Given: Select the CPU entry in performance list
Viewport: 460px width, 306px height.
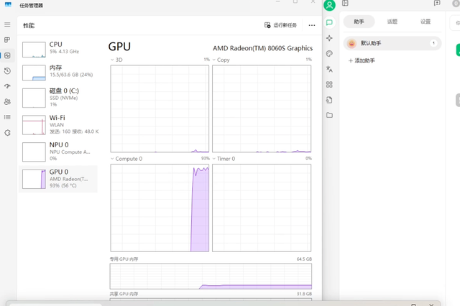Looking at the screenshot, I should (58, 50).
